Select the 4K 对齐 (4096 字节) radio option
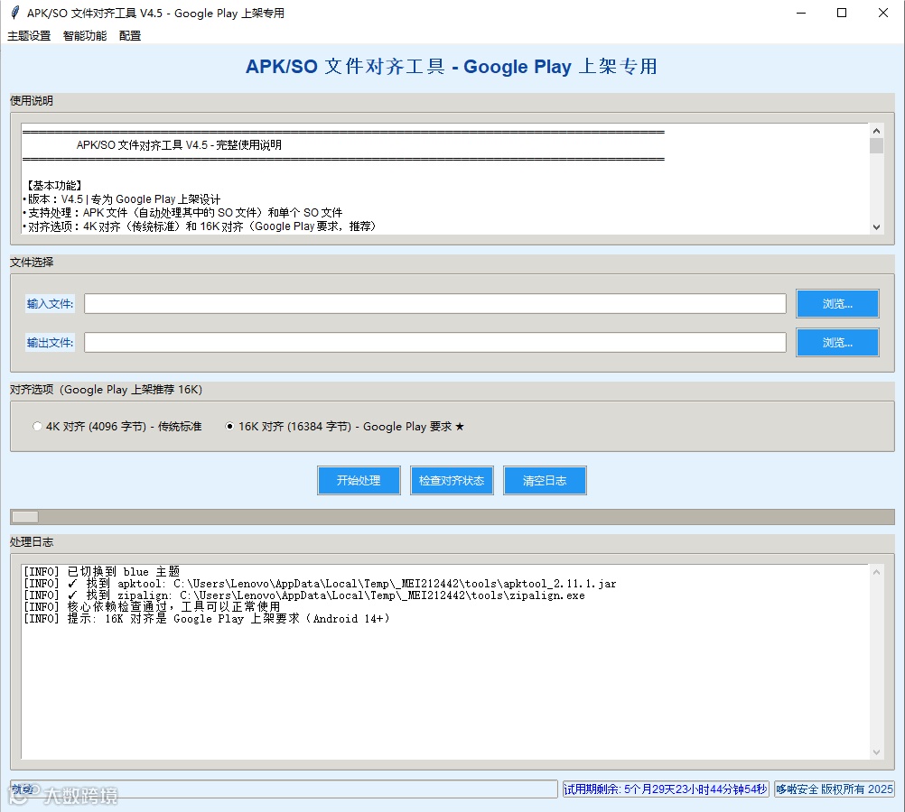The width and height of the screenshot is (905, 812). point(117,426)
